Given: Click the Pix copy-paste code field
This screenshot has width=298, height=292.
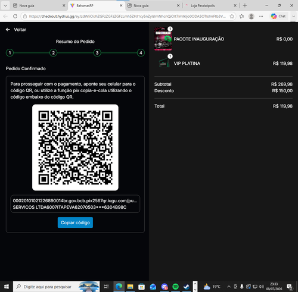Looking at the screenshot, I should [75, 204].
